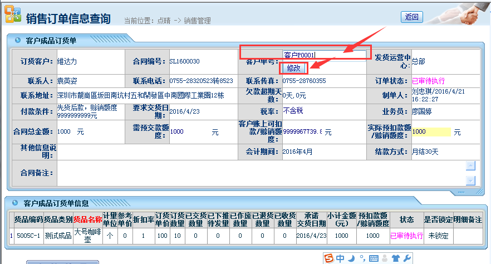491x264 pixels.
Task: Click the 已审待执行 status in the table row
Action: [x=407, y=236]
